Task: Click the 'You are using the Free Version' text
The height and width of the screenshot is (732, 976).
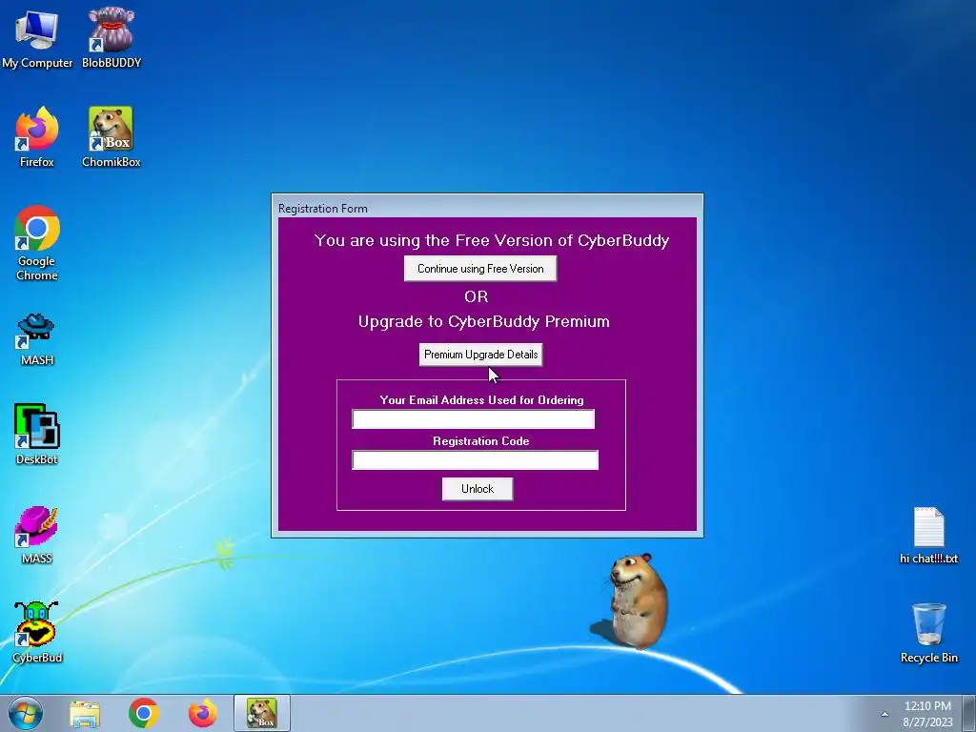Action: click(x=492, y=240)
